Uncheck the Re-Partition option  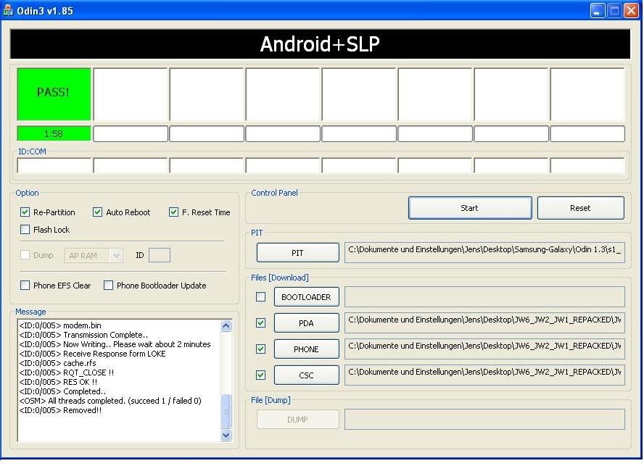tap(25, 212)
